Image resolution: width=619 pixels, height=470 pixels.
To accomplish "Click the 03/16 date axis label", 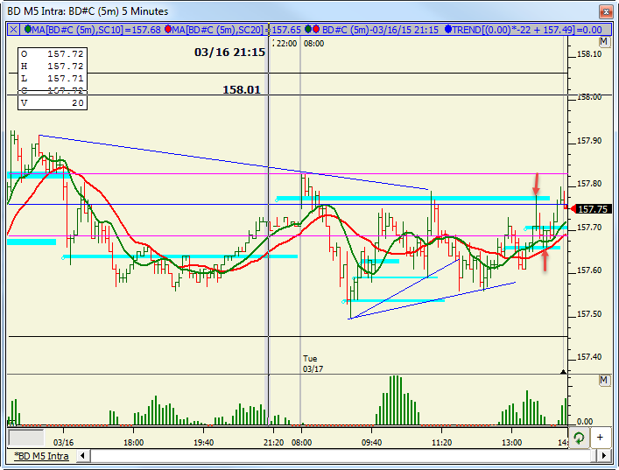I will coord(63,442).
